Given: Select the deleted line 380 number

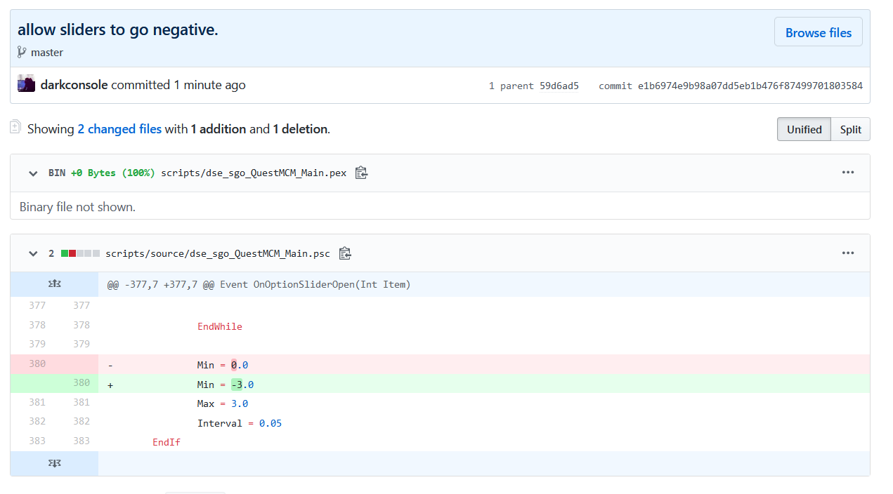Looking at the screenshot, I should [x=37, y=364].
